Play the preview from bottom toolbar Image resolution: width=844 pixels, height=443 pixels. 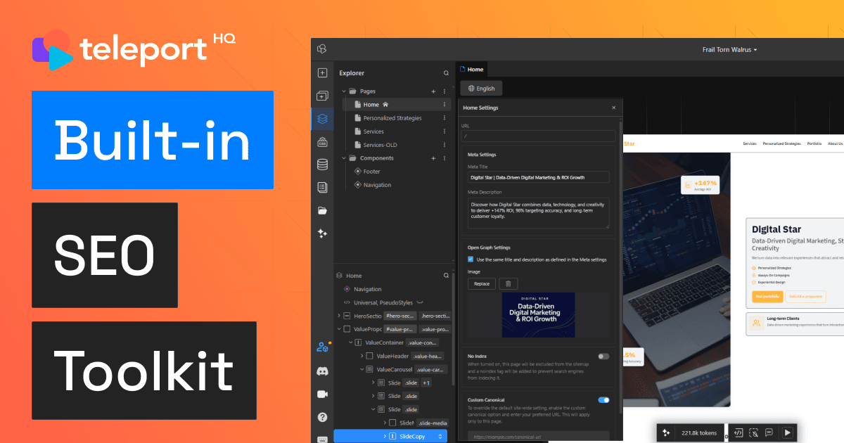pyautogui.click(x=788, y=433)
